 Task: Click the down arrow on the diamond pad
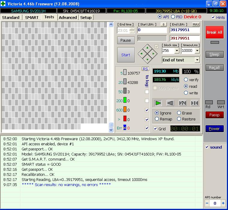(x=147, y=59)
